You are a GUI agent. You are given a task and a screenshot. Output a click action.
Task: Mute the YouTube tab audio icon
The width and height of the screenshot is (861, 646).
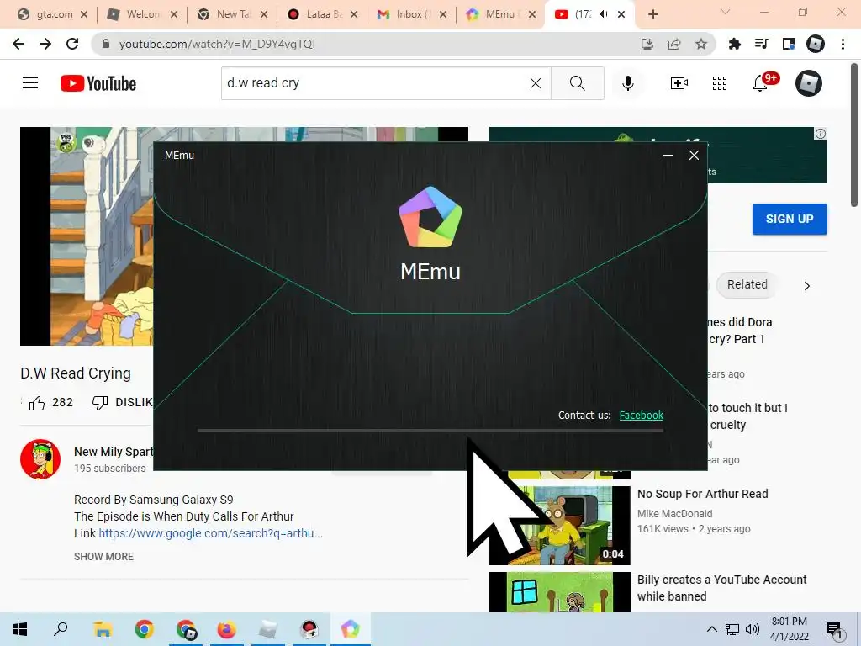coord(604,14)
